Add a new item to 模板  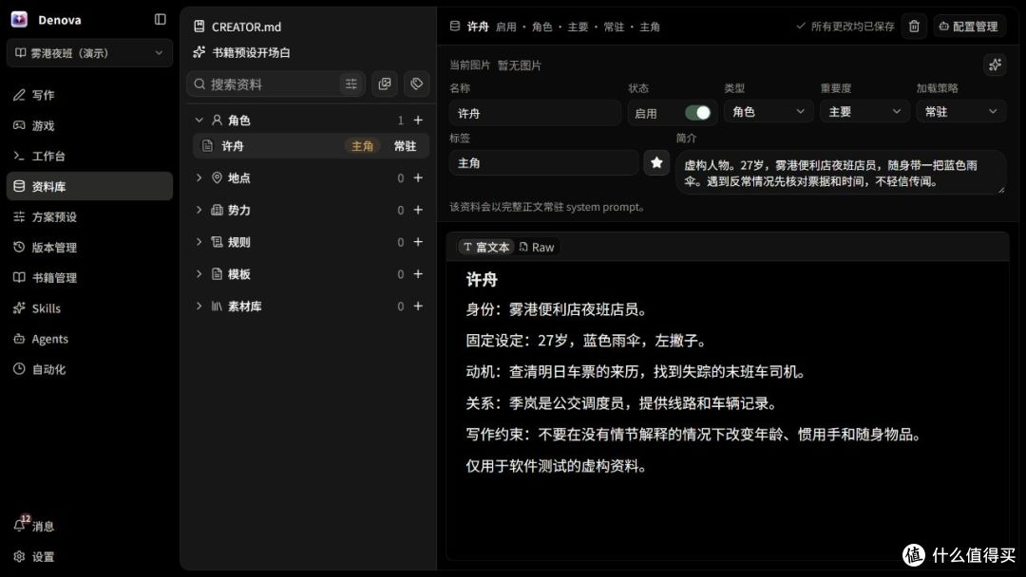(x=418, y=274)
